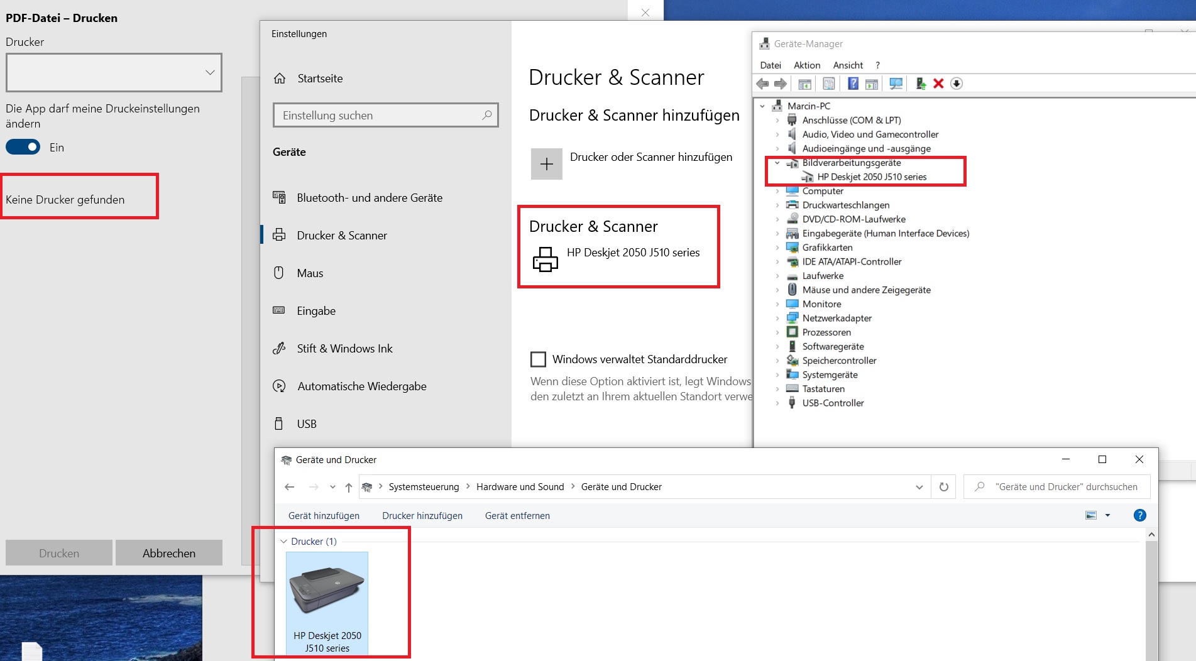Select HP Deskjet 2050 J510 printer thumbnail
The height and width of the screenshot is (661, 1196).
(327, 603)
